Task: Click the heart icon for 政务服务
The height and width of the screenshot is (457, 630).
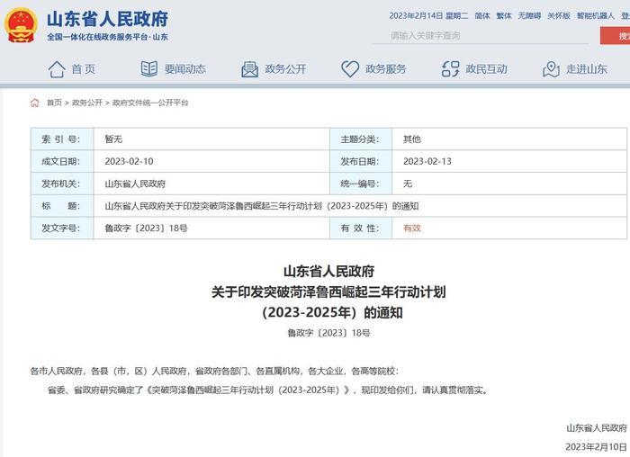Action: click(350, 69)
